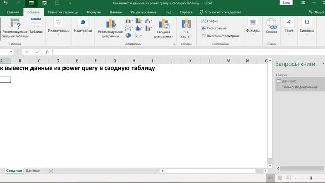
Task: Select column D header
Action: click(58, 60)
